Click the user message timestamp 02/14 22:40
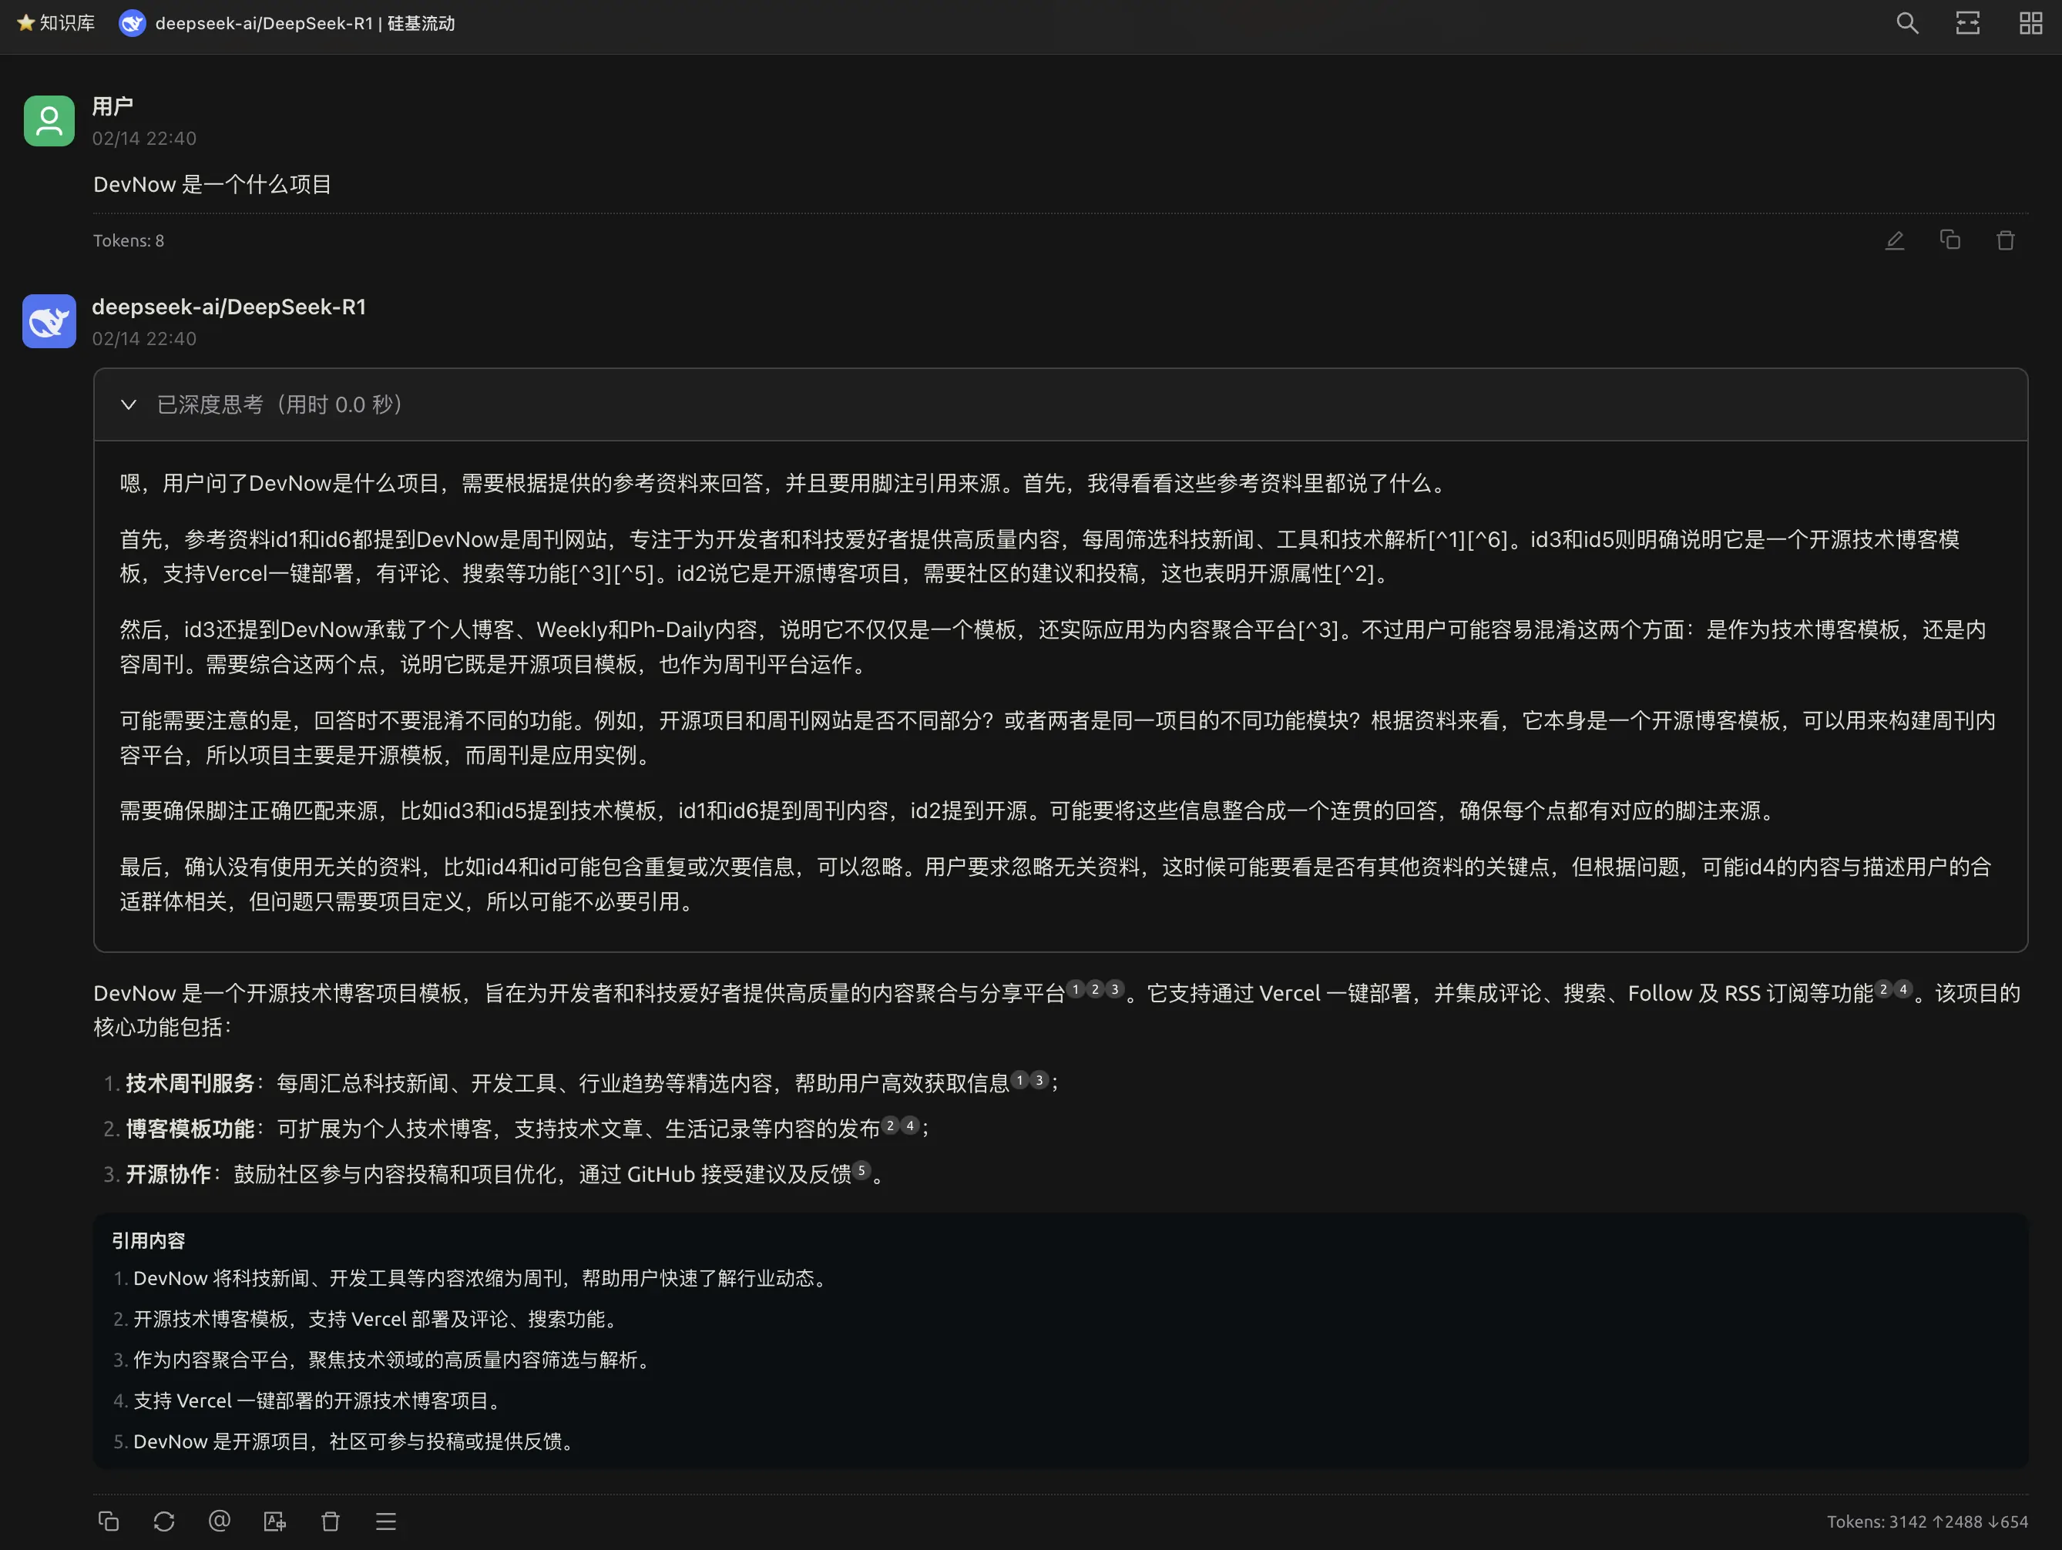The image size is (2062, 1550). pyautogui.click(x=145, y=138)
